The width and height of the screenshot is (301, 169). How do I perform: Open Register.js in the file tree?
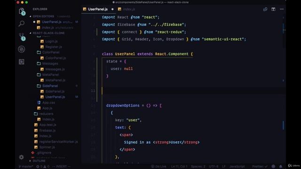[54, 47]
